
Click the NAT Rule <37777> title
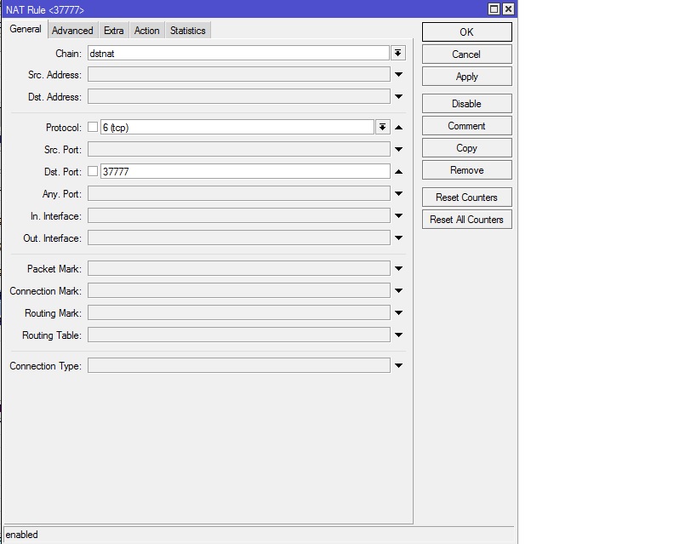click(45, 9)
